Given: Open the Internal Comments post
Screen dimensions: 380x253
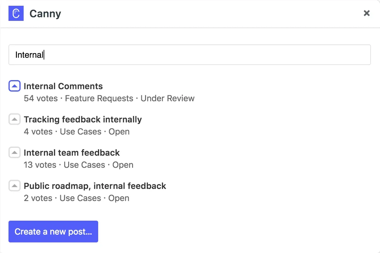Looking at the screenshot, I should pos(63,86).
